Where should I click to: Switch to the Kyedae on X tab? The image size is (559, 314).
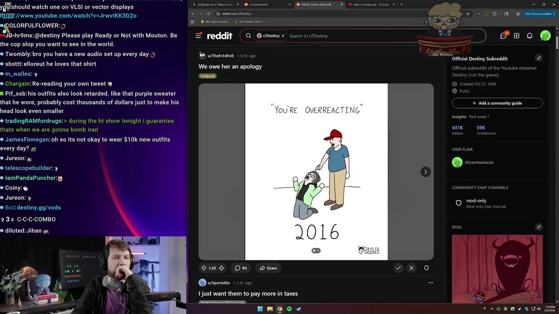(x=215, y=4)
